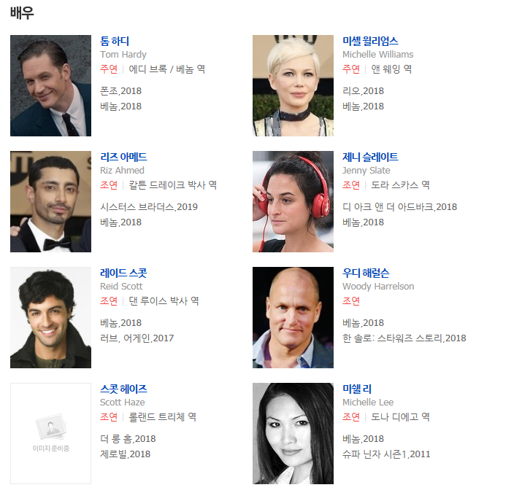The height and width of the screenshot is (501, 522).
Task: Open Michelle Lee's black-and-white photo
Action: [x=293, y=433]
